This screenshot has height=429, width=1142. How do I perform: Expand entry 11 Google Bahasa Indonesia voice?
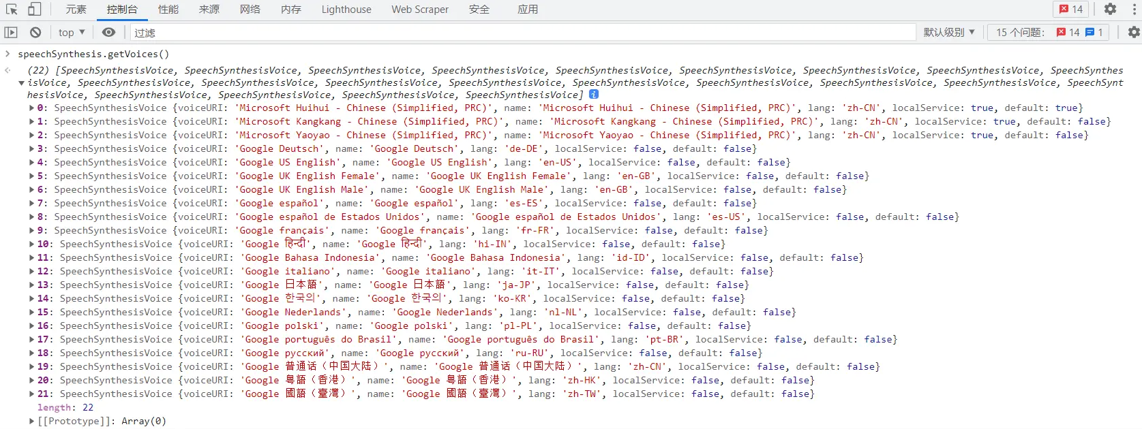(x=31, y=257)
